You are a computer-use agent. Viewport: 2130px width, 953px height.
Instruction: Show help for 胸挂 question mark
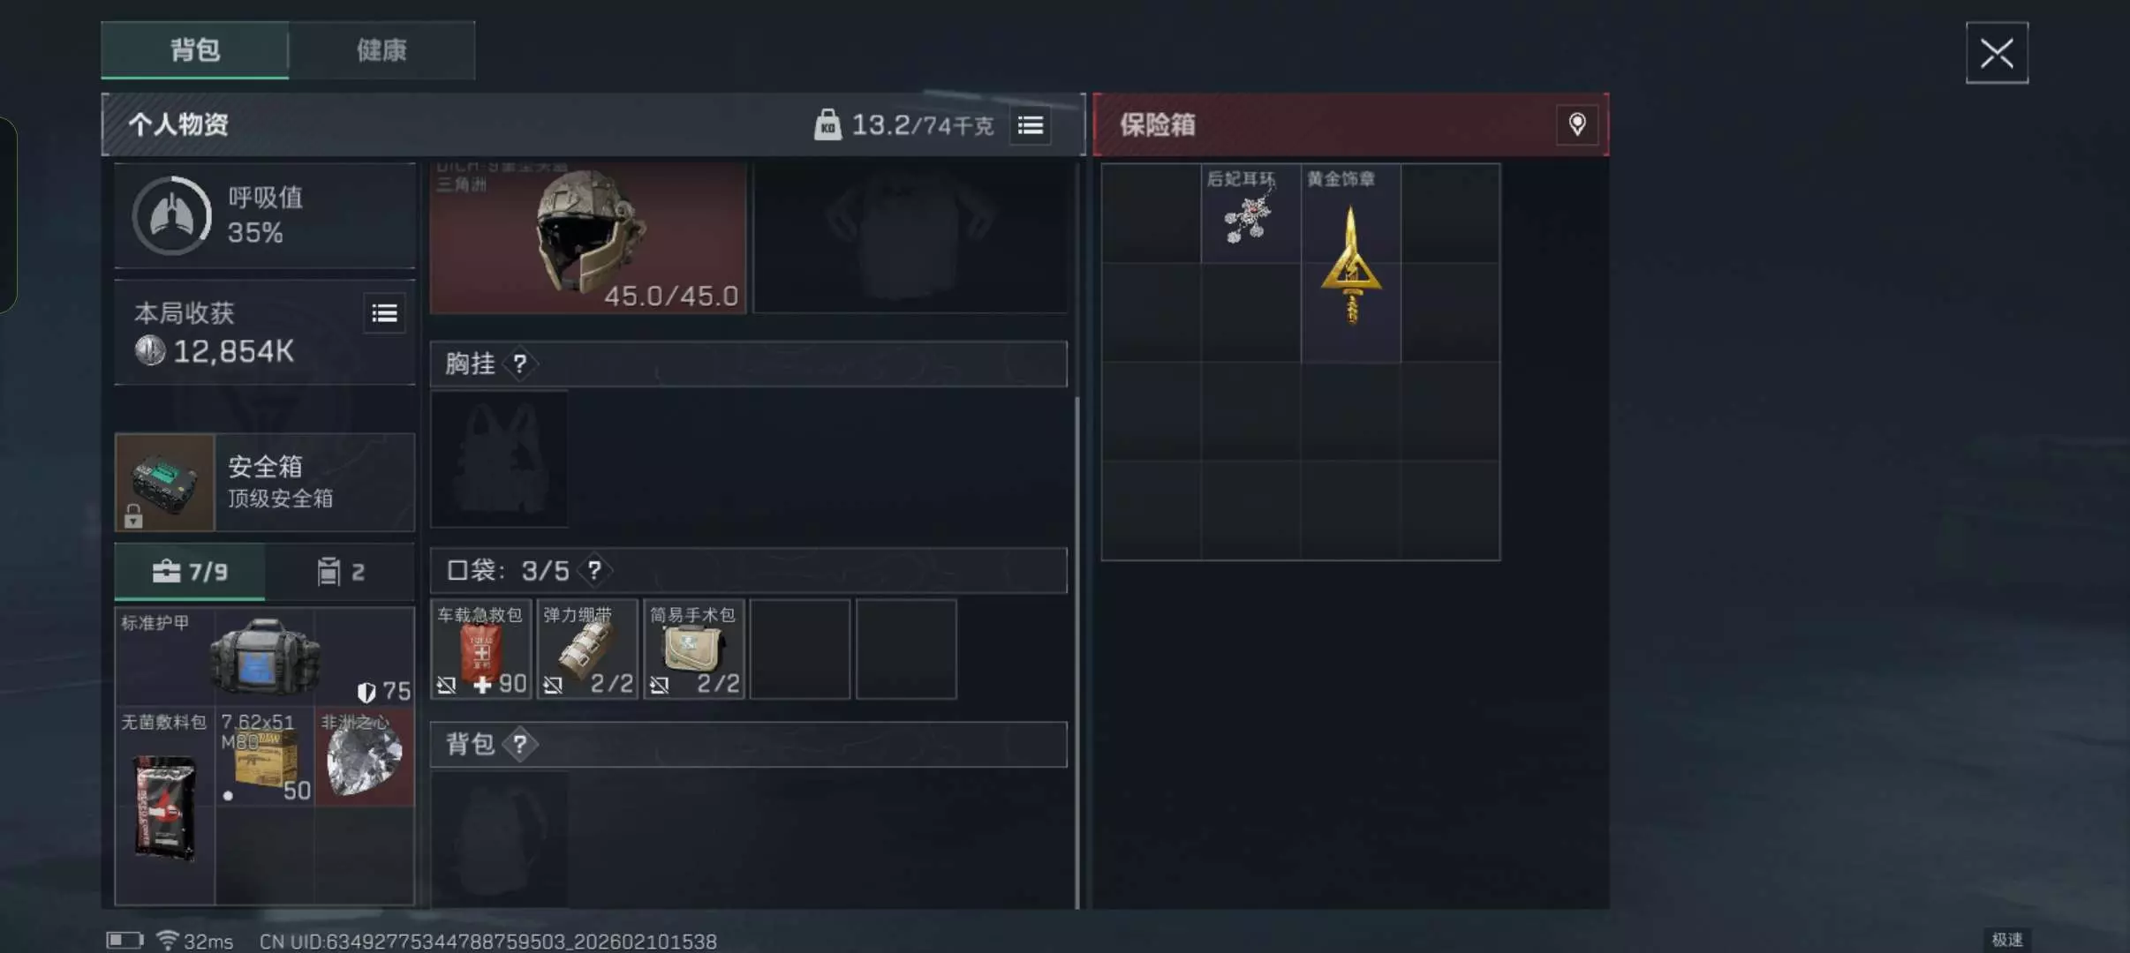point(520,364)
